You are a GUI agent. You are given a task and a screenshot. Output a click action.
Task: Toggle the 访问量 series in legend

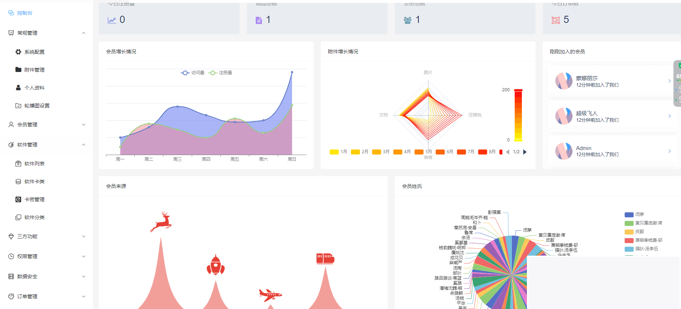(193, 73)
